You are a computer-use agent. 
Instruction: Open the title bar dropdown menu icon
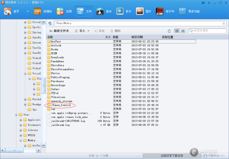click(x=209, y=3)
